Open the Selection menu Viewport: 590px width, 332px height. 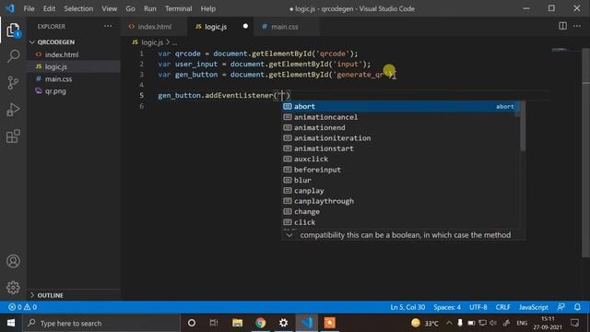pyautogui.click(x=78, y=8)
